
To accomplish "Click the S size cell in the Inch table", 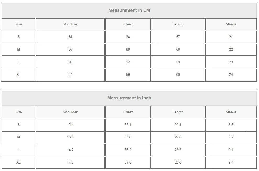I will [x=19, y=125].
